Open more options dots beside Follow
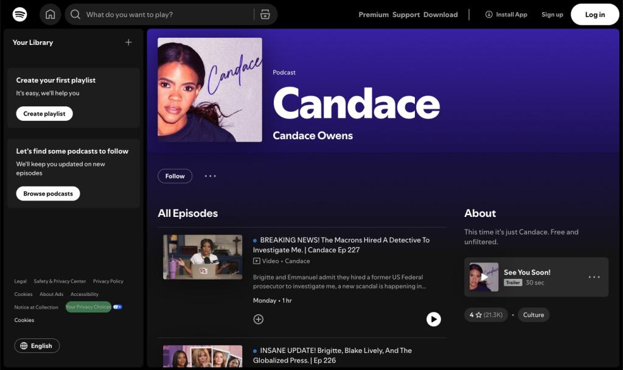Viewport: 623px width, 370px height. point(210,176)
